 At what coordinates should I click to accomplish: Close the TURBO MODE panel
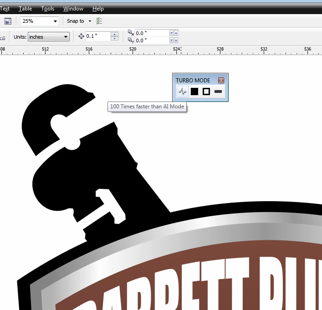tap(221, 80)
